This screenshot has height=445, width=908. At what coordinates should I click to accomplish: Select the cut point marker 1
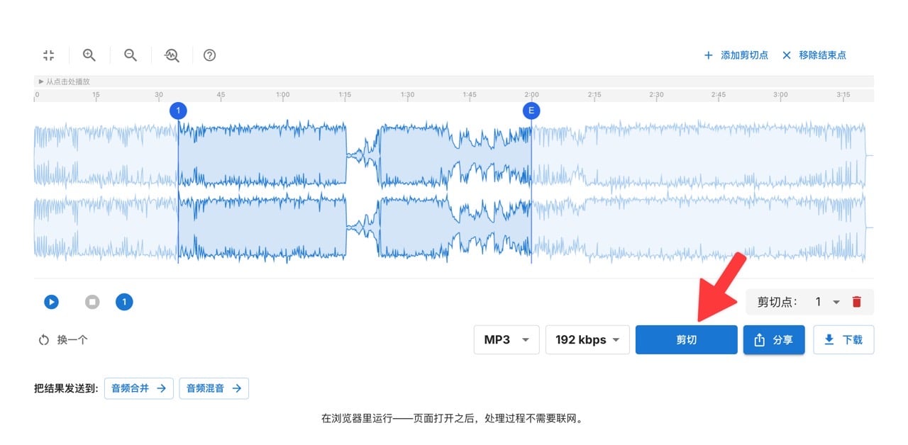[x=178, y=111]
